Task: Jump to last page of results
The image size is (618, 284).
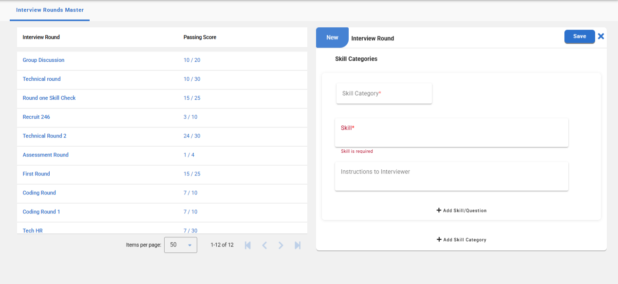Action: point(298,245)
